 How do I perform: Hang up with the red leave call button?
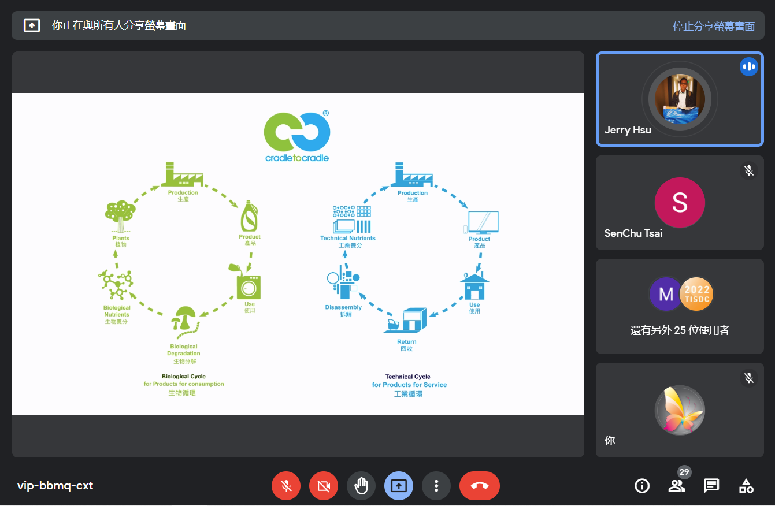tap(479, 486)
